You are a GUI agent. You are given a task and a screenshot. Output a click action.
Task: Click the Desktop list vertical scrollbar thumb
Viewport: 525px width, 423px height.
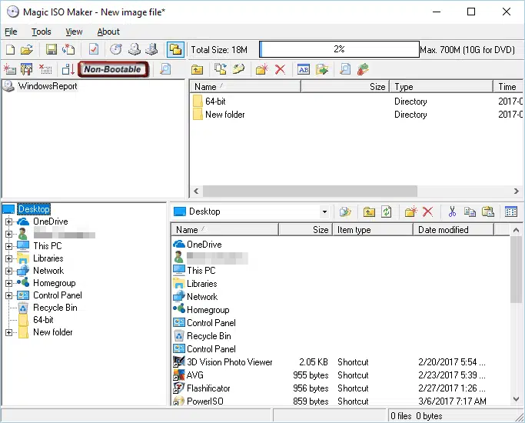(516, 270)
